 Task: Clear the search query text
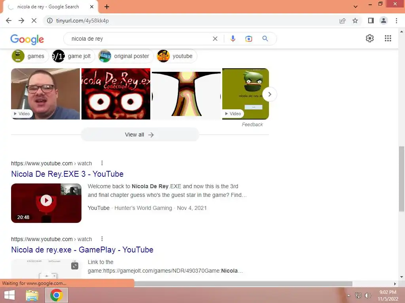(x=215, y=39)
